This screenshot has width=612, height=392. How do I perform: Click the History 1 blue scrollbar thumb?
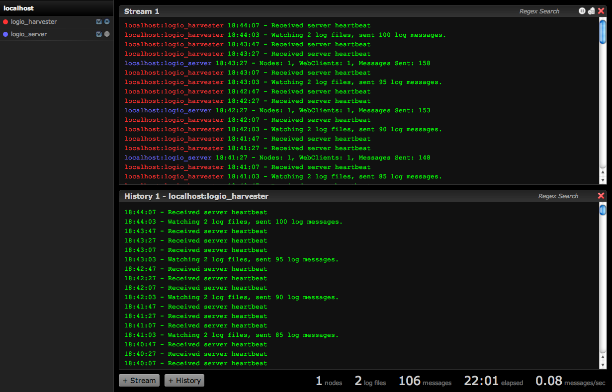[603, 210]
